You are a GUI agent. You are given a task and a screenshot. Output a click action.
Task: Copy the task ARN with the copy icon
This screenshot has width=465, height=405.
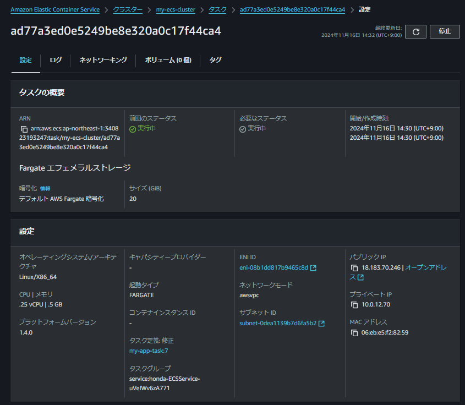tap(24, 129)
